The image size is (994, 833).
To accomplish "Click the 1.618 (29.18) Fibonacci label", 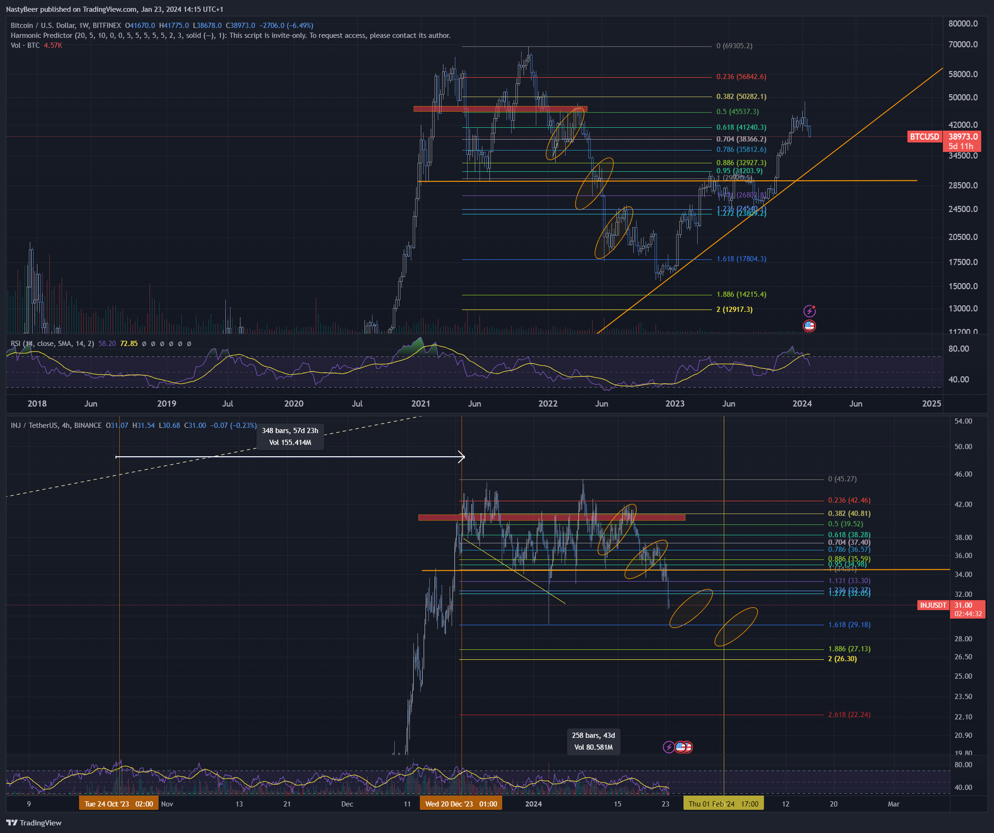I will point(849,625).
